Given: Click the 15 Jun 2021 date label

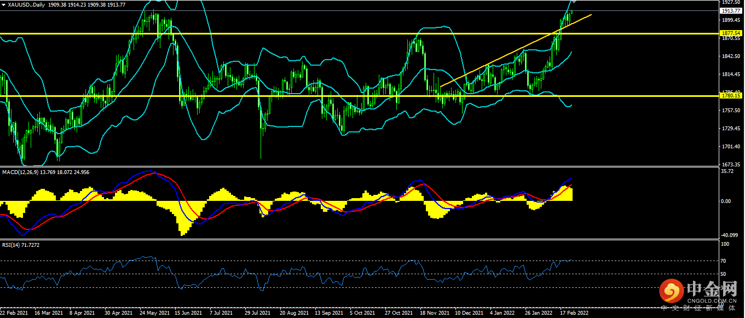Looking at the screenshot, I should pos(188,313).
